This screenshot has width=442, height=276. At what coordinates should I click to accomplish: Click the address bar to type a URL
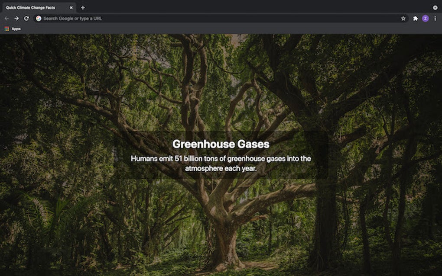[x=173, y=18]
